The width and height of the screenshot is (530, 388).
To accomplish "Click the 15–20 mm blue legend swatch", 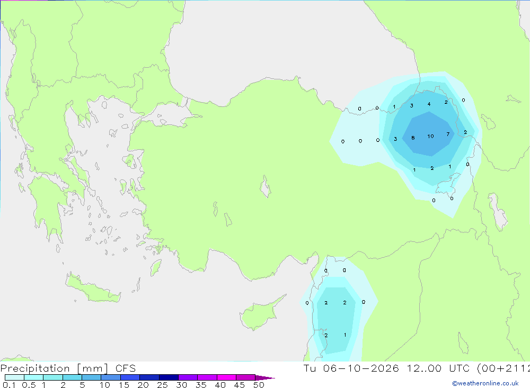I will point(130,377).
